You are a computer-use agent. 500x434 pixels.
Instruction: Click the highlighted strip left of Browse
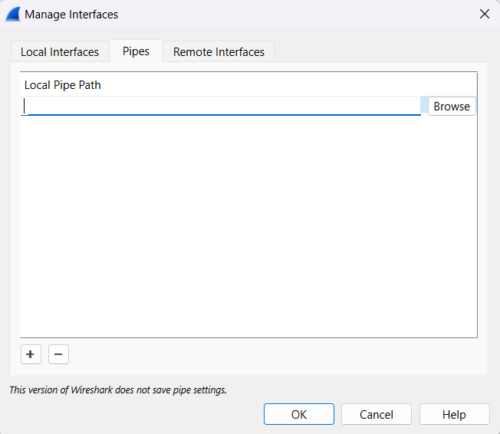point(424,107)
